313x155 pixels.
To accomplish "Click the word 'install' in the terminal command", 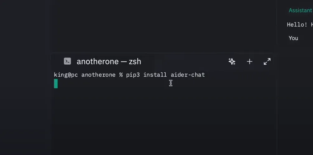I will pyautogui.click(x=155, y=75).
